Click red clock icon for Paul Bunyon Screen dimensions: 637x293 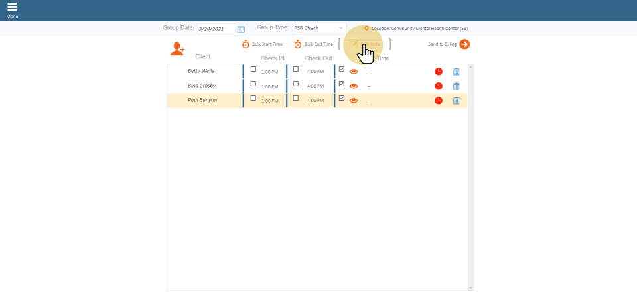(x=438, y=101)
